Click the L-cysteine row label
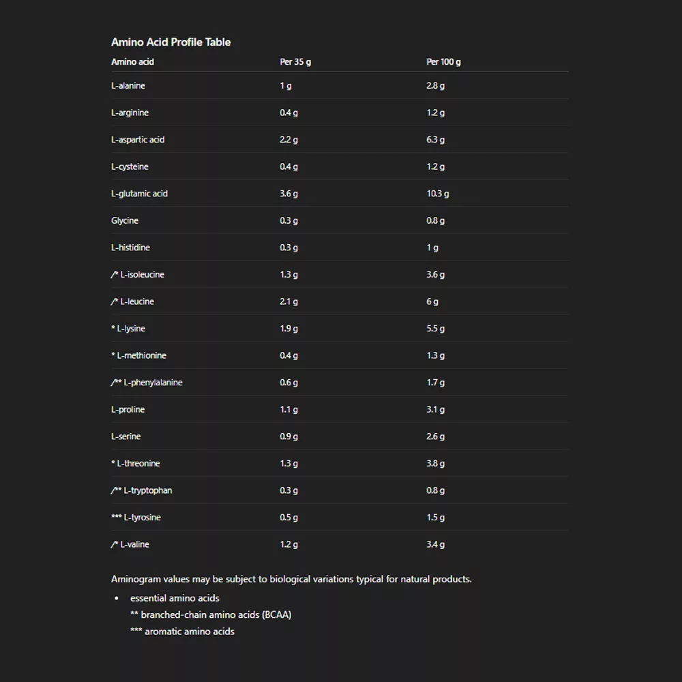Viewport: 682px width, 682px height. pos(130,167)
